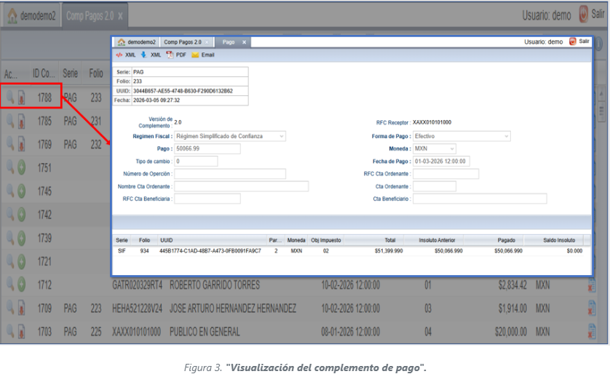Expand the Forma de Pago dropdown
This screenshot has height=374, width=610.
click(x=461, y=136)
